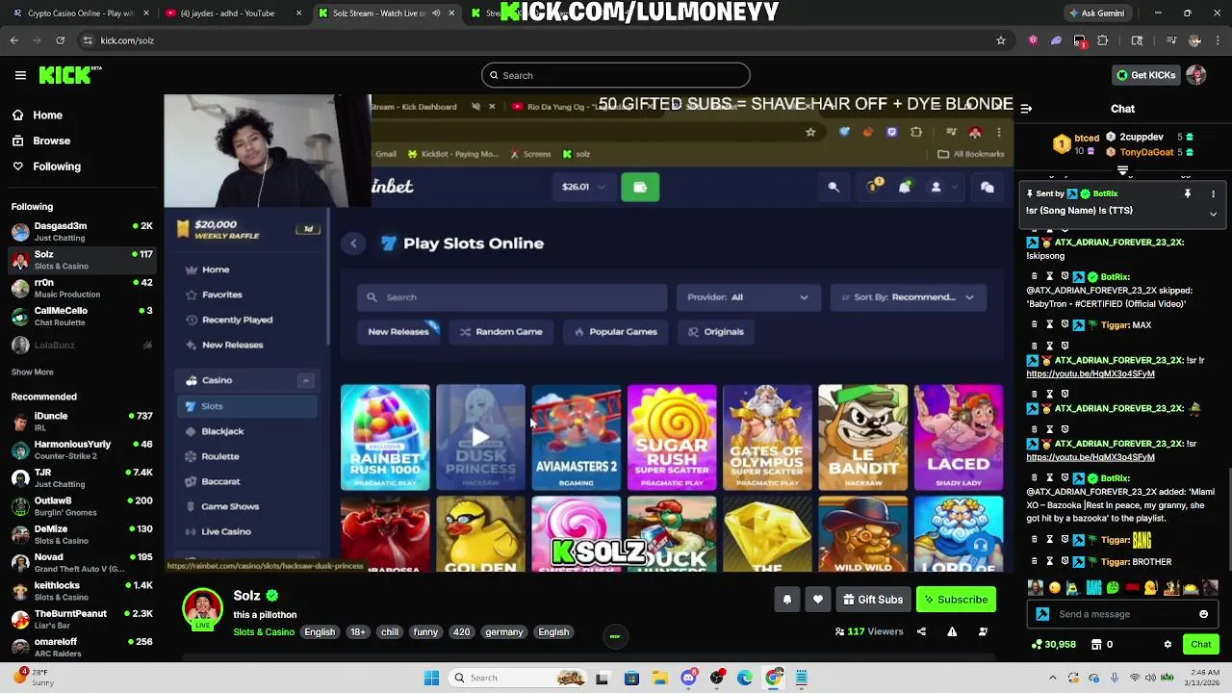
Task: Open the user profile avatar menu
Action: click(x=1196, y=75)
